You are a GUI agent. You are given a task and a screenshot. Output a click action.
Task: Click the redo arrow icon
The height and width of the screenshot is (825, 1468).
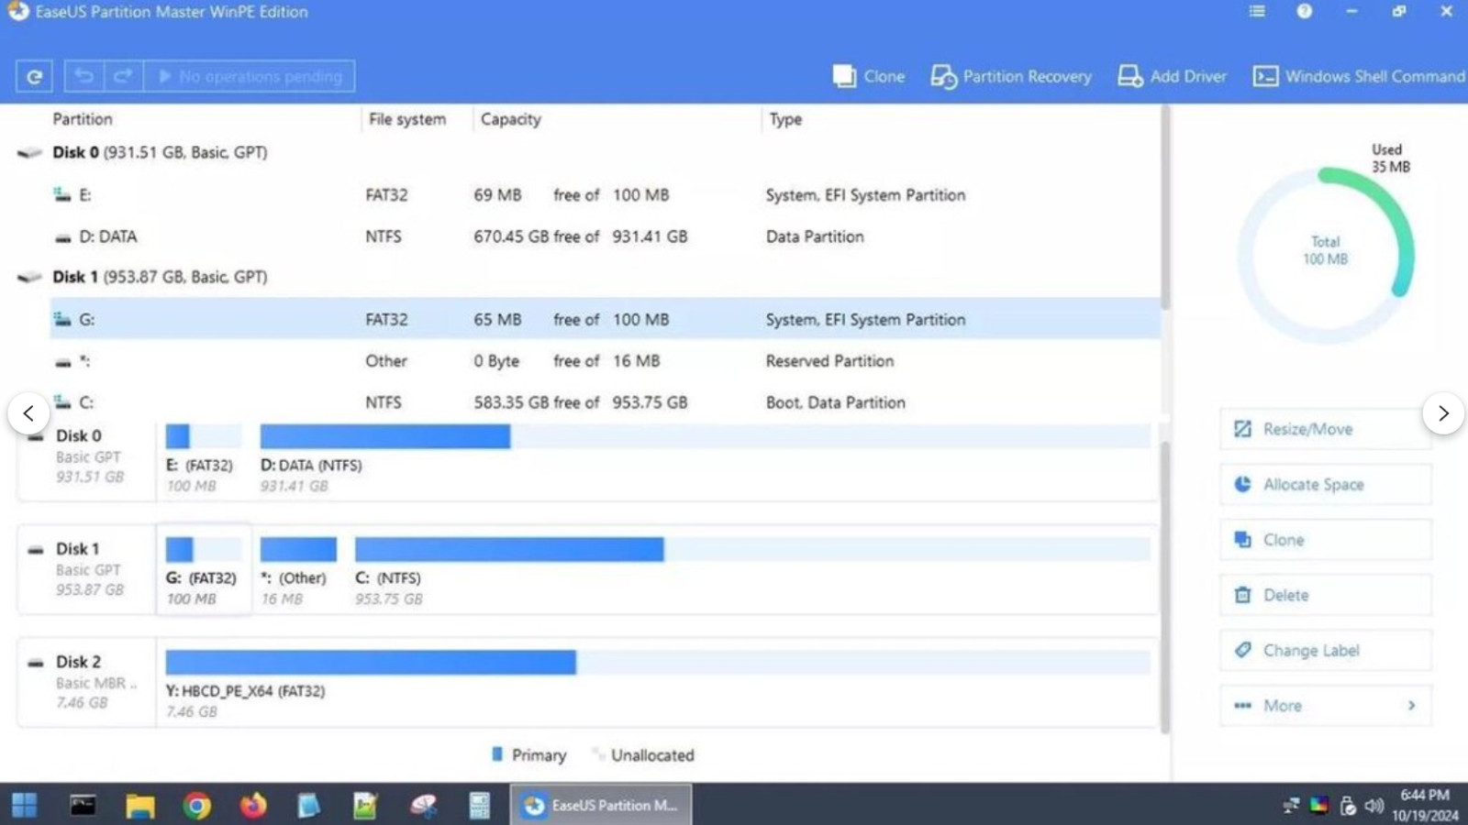point(124,76)
